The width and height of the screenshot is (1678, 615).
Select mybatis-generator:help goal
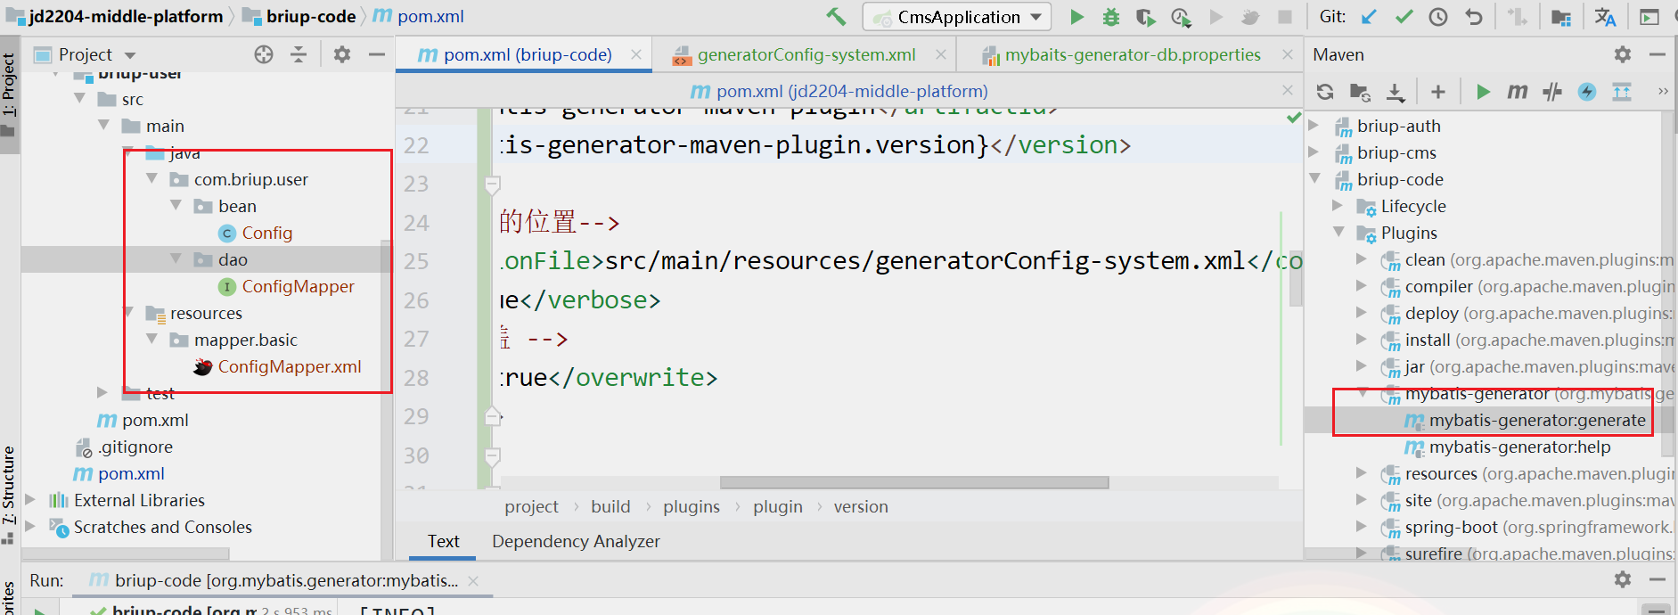1520,447
